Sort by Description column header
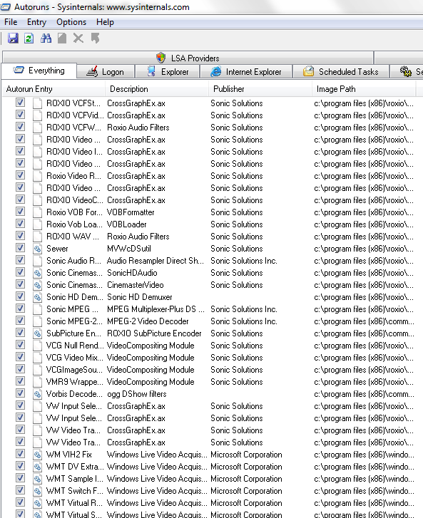This screenshot has width=423, height=518. [157, 89]
